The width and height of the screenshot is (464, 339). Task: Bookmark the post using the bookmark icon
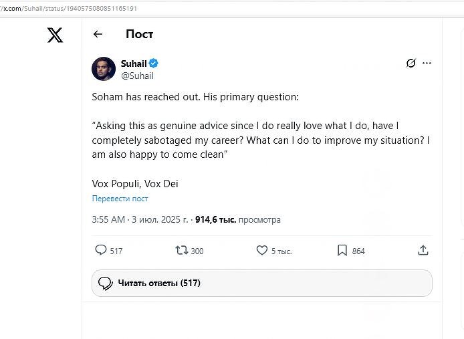click(x=342, y=250)
